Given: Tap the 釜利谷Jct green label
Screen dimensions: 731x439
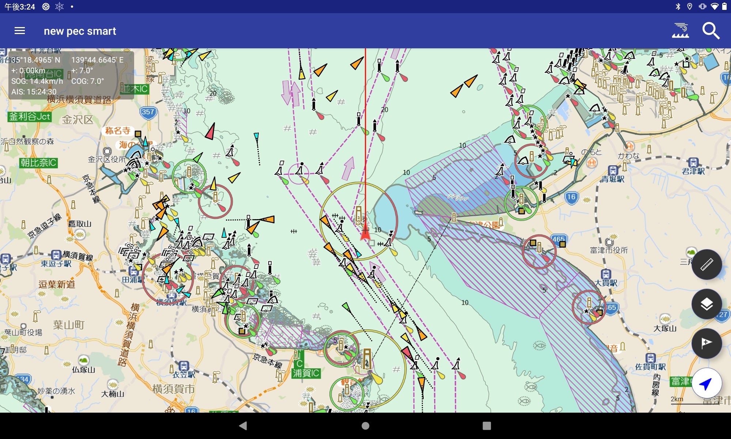Looking at the screenshot, I should click(x=30, y=117).
